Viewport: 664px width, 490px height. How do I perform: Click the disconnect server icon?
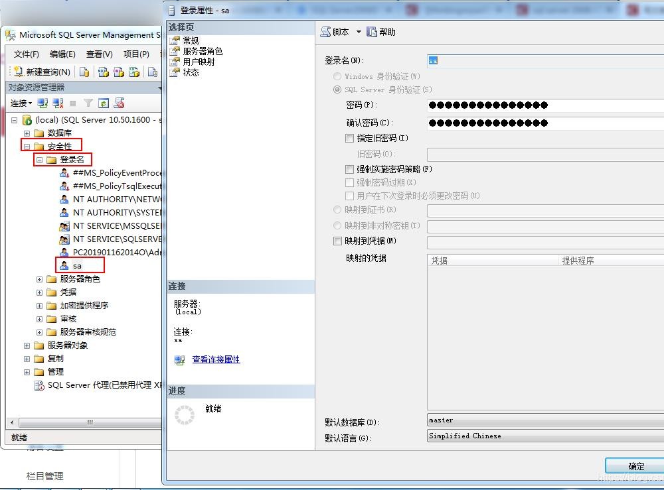pos(58,103)
